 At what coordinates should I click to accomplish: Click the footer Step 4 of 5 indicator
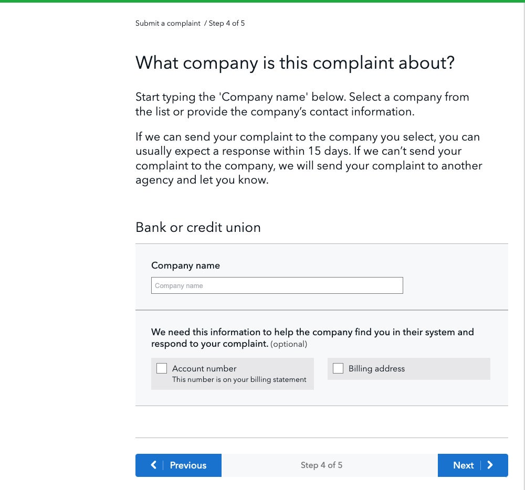[x=321, y=465]
